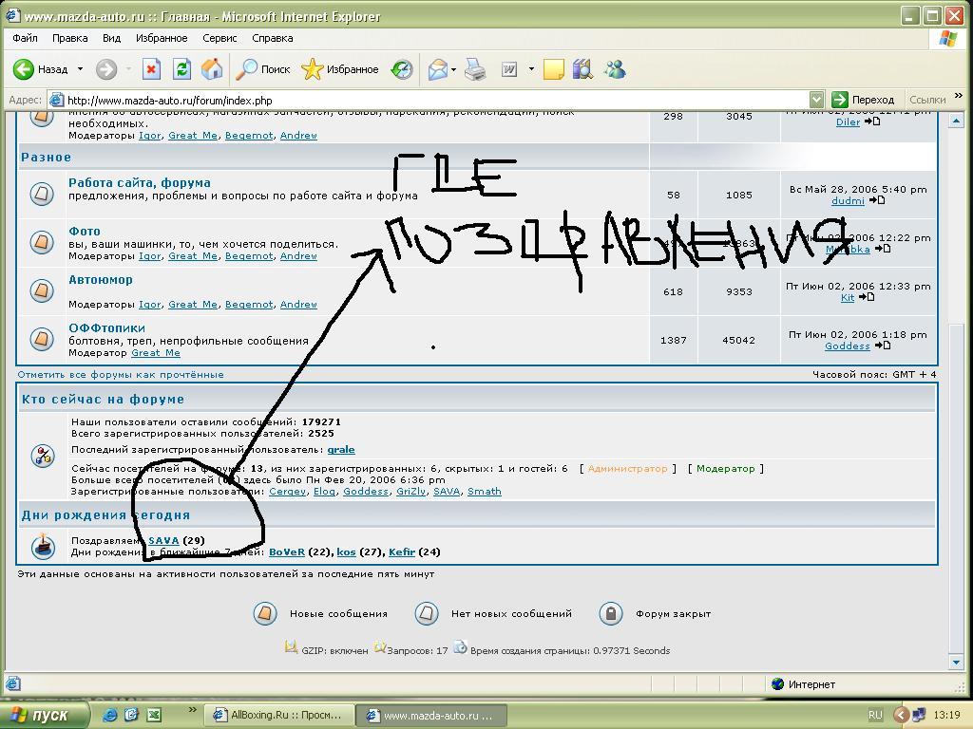Open the Правка menu
The height and width of the screenshot is (729, 973).
(70, 38)
